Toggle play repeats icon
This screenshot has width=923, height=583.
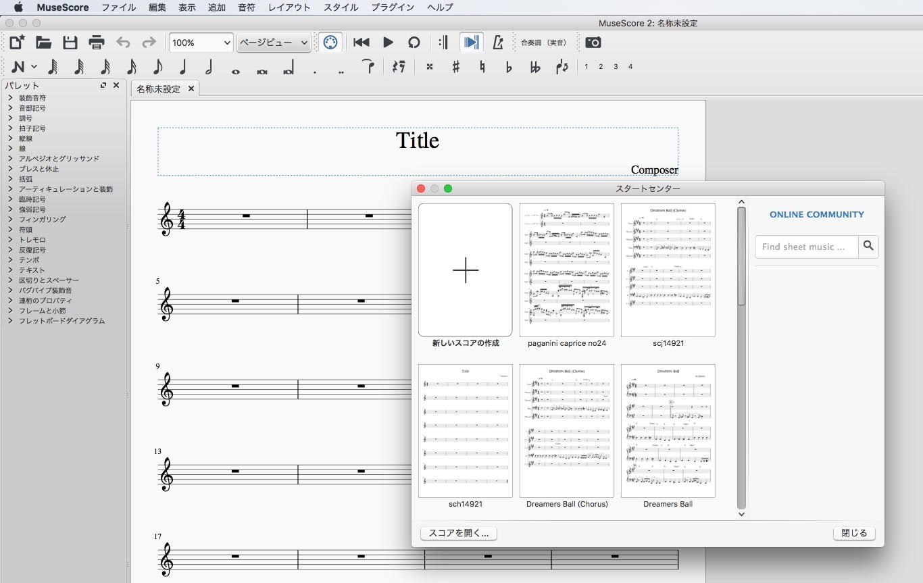[443, 43]
